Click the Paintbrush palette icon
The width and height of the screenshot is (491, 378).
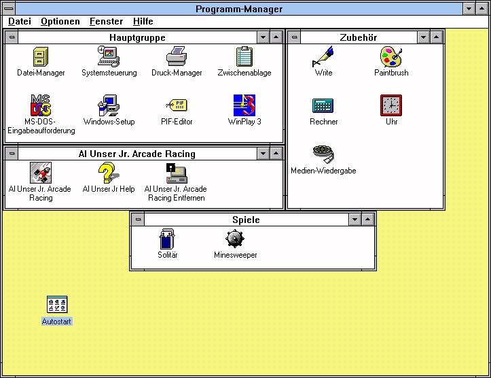tap(391, 57)
